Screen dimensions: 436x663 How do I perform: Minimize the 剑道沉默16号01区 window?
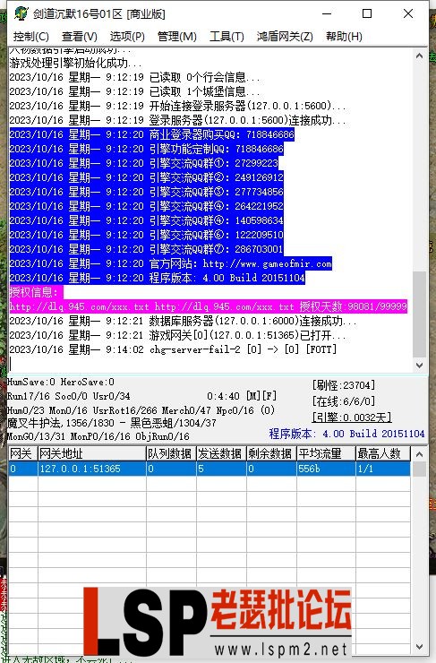[x=327, y=13]
